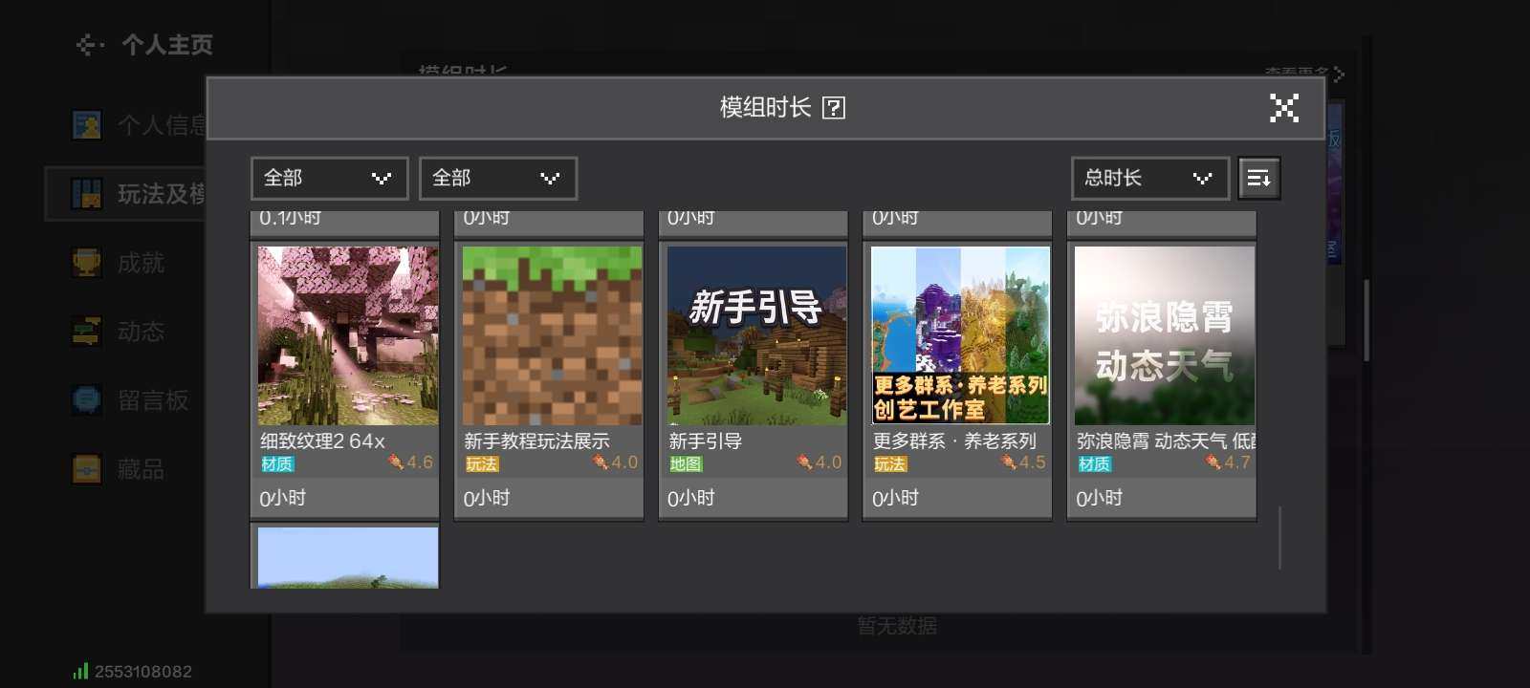Click the title text 新手教程玩法展示
The image size is (1530, 688).
pos(536,441)
